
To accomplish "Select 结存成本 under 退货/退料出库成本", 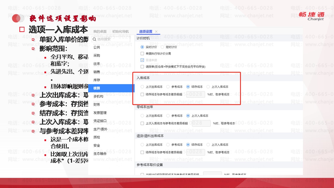I will click(x=188, y=145).
